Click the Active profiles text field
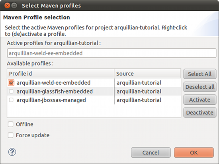This screenshot has height=164, width=219. [111, 53]
